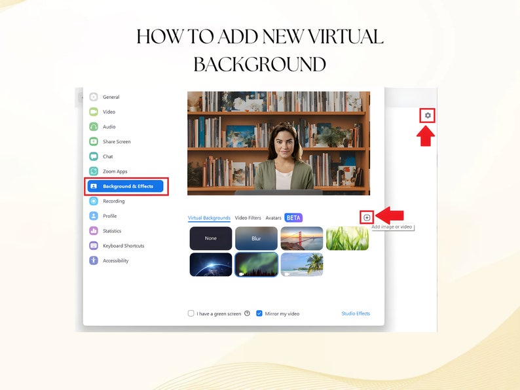This screenshot has width=520, height=390.
Task: Choose the green grass background
Action: coord(347,238)
